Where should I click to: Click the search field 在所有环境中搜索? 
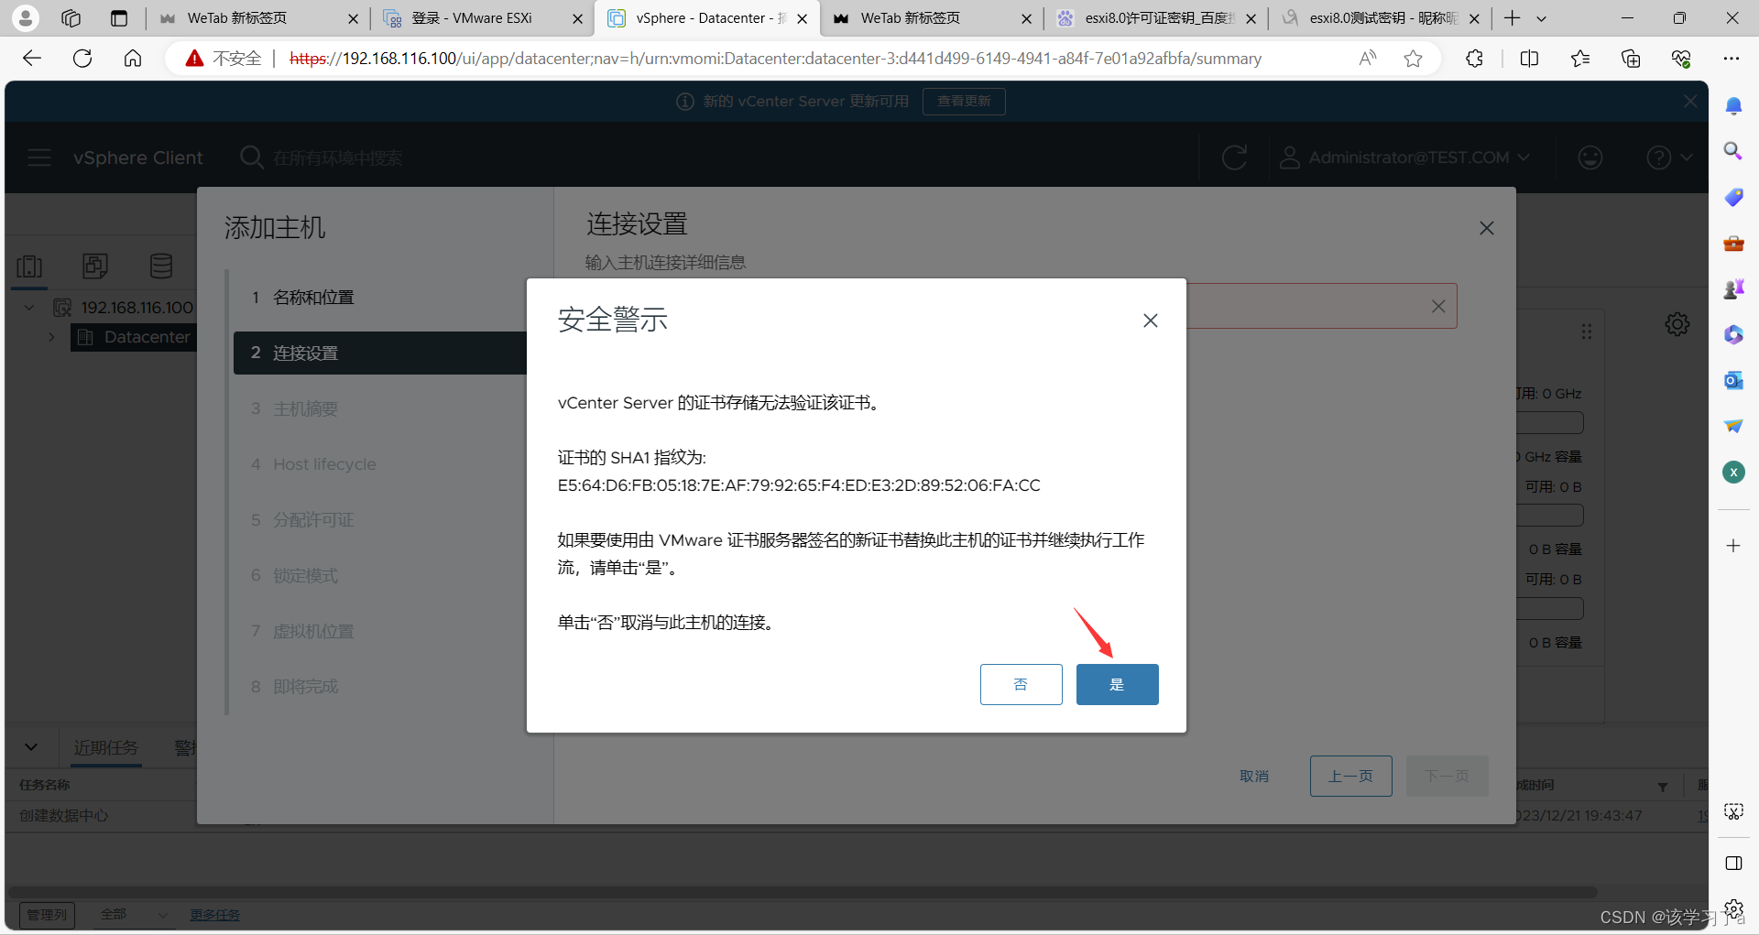pos(337,158)
